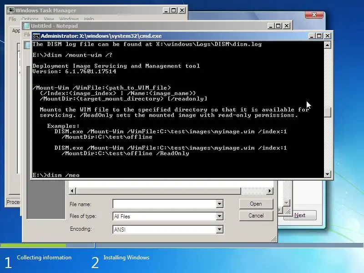
Task: Click cmd scrollbar up arrow
Action: click(327, 45)
